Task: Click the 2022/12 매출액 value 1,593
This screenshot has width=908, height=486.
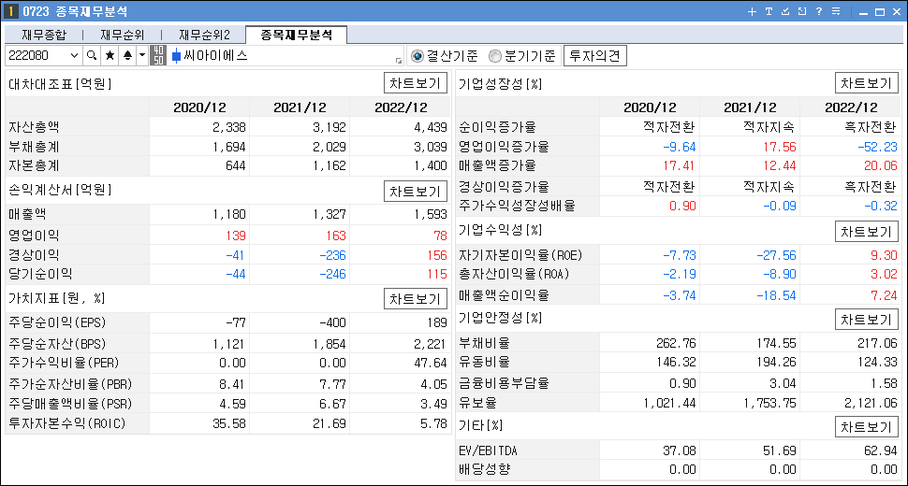Action: point(431,214)
